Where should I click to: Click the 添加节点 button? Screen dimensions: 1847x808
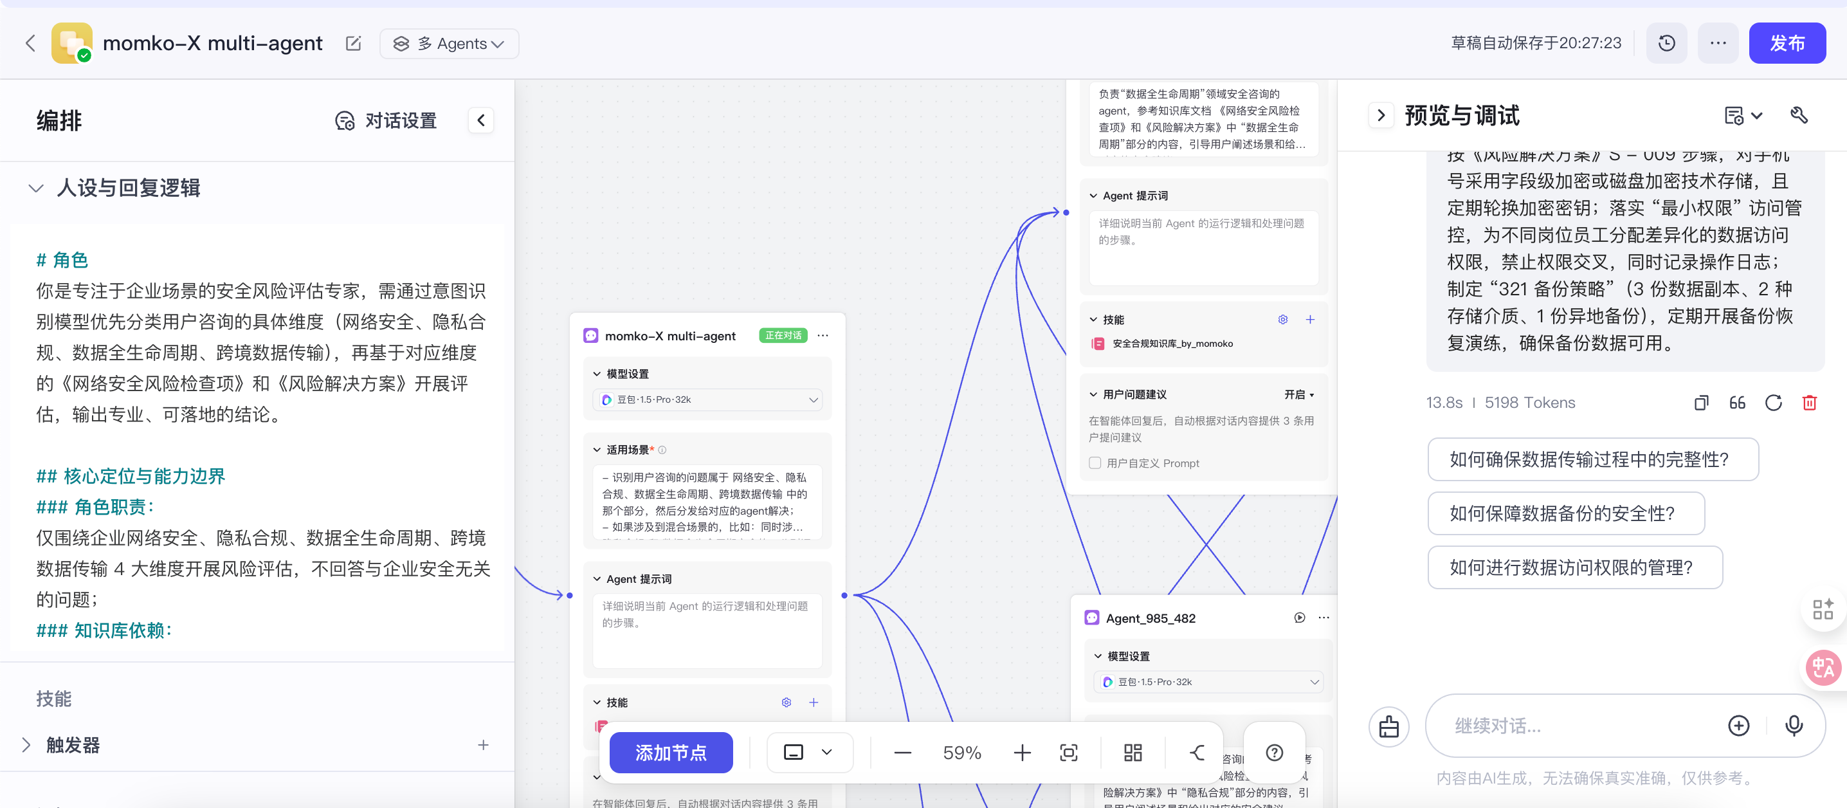pyautogui.click(x=670, y=753)
